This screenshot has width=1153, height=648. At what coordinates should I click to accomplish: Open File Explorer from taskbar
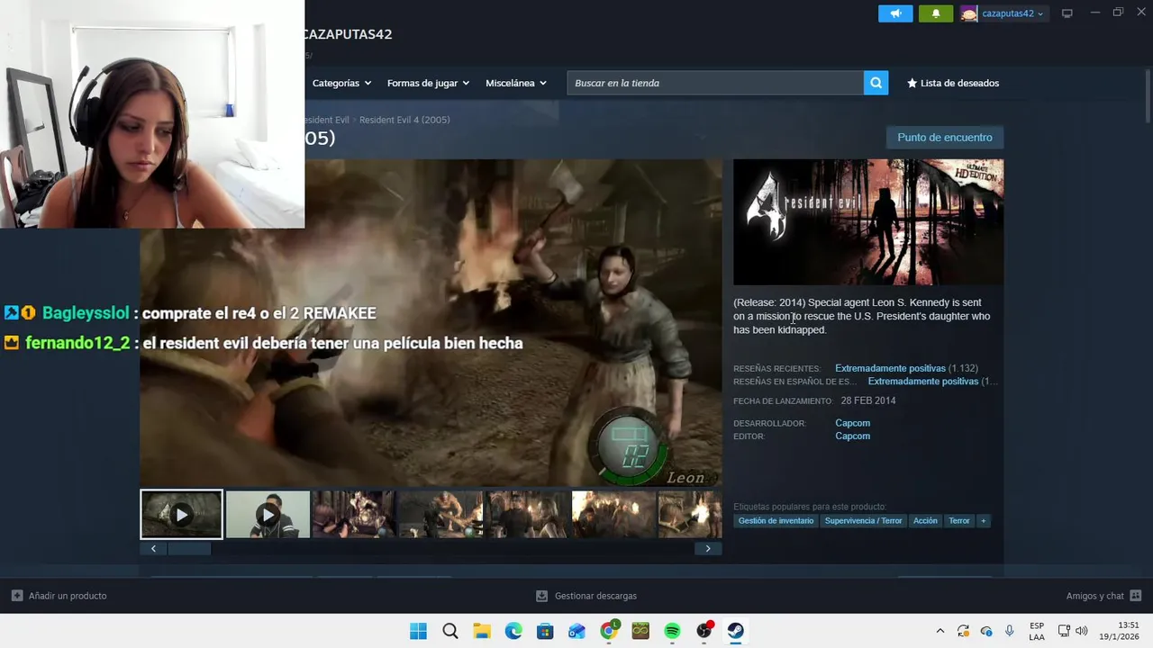[x=482, y=631]
